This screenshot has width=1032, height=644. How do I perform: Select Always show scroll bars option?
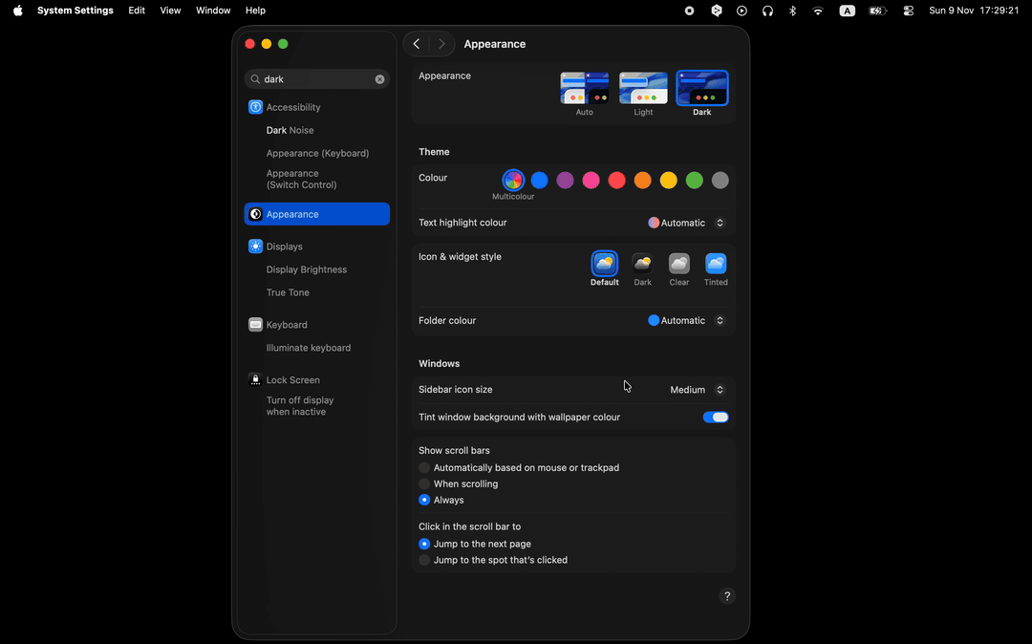pos(424,500)
